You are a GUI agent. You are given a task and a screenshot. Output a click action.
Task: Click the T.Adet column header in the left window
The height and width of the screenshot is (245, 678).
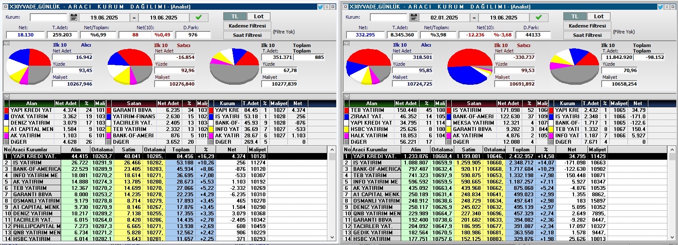point(251,103)
